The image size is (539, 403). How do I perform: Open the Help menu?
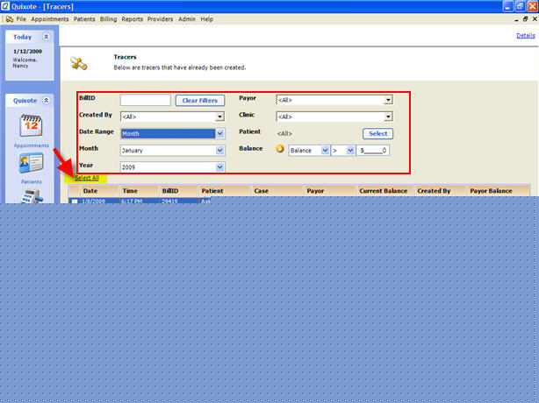207,19
